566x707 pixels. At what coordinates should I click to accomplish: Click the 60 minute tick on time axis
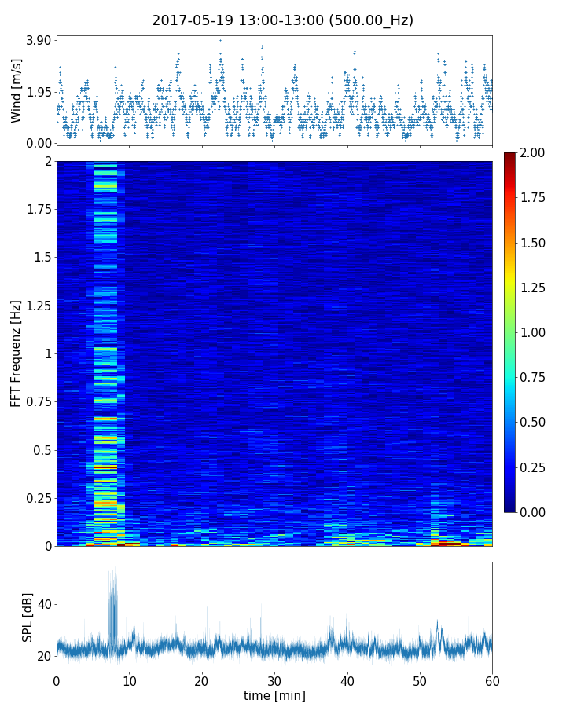coord(492,680)
